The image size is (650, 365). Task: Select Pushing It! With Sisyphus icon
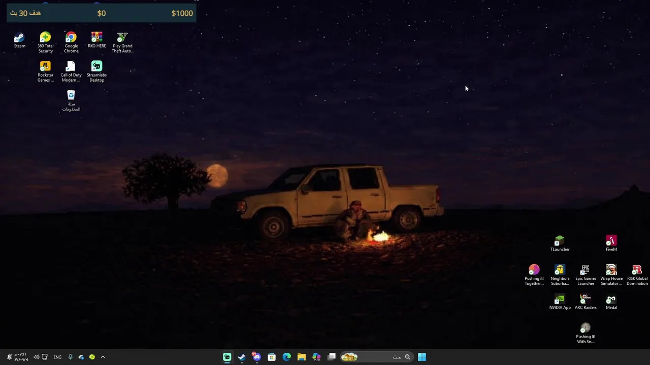point(586,333)
